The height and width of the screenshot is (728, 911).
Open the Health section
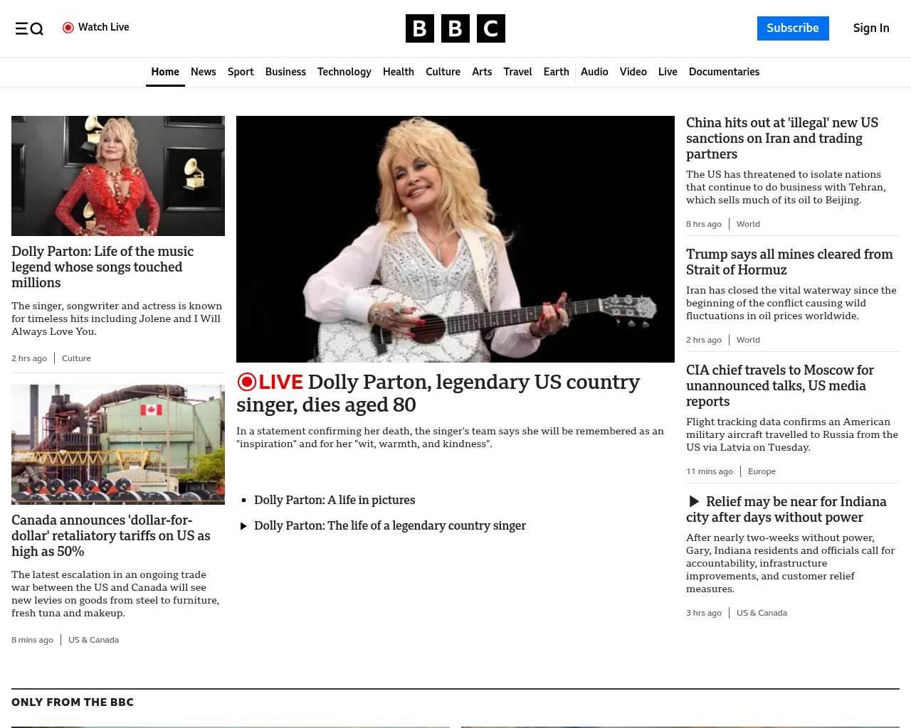pyautogui.click(x=399, y=72)
